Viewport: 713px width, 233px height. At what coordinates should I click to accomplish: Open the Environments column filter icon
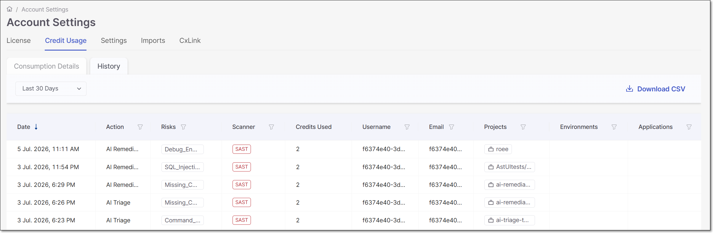614,127
